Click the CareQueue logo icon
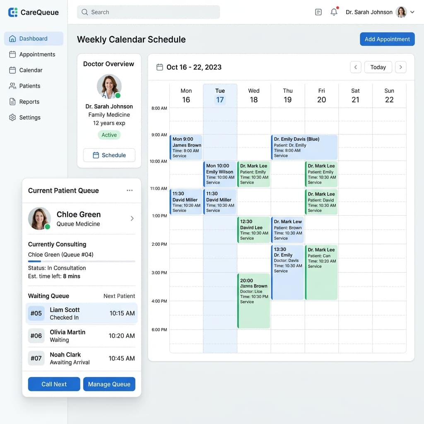Viewport: 424px width, 424px height. coord(13,12)
